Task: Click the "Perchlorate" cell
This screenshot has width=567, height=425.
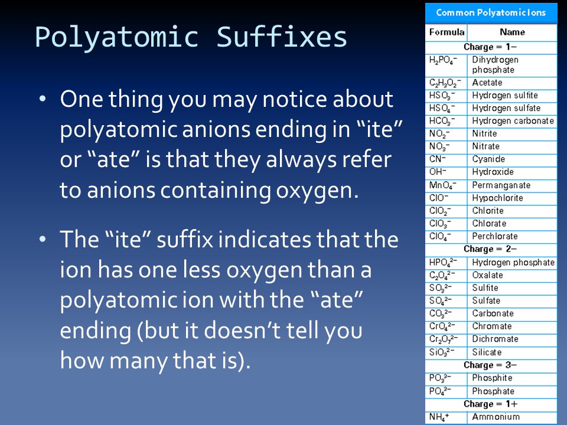Action: [x=512, y=236]
